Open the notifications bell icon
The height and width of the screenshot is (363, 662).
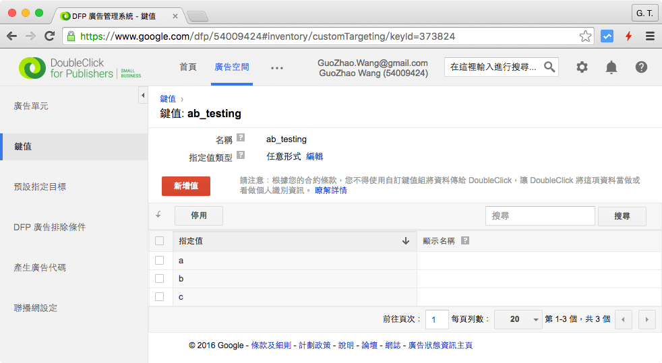(611, 67)
